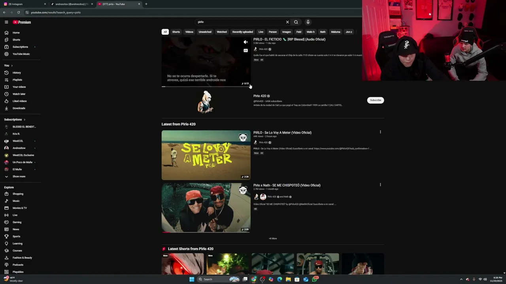
Task: Open Movies & TV
Action: point(21,208)
